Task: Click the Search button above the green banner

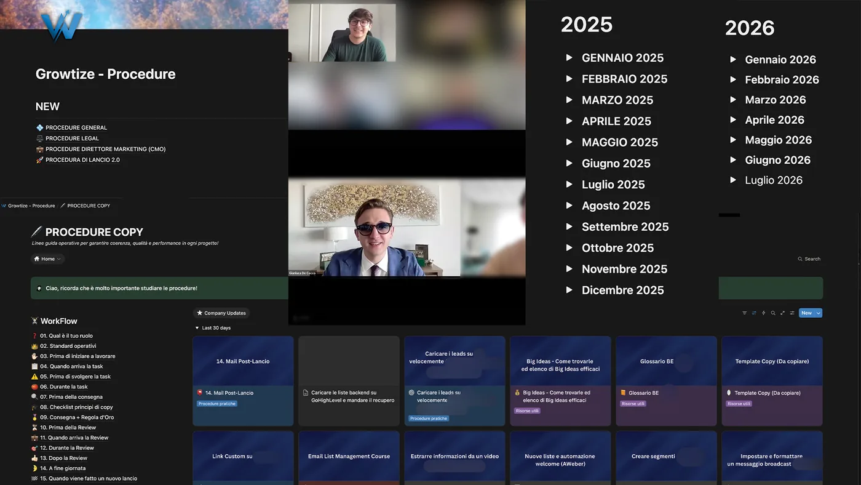Action: tap(809, 259)
